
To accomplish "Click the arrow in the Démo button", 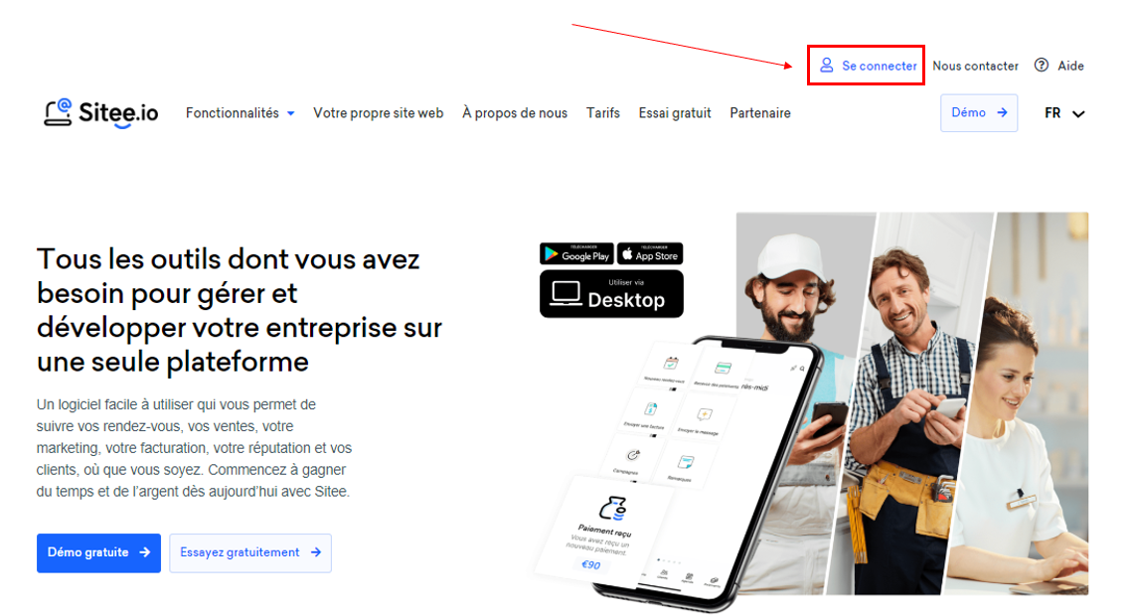I will (1002, 112).
